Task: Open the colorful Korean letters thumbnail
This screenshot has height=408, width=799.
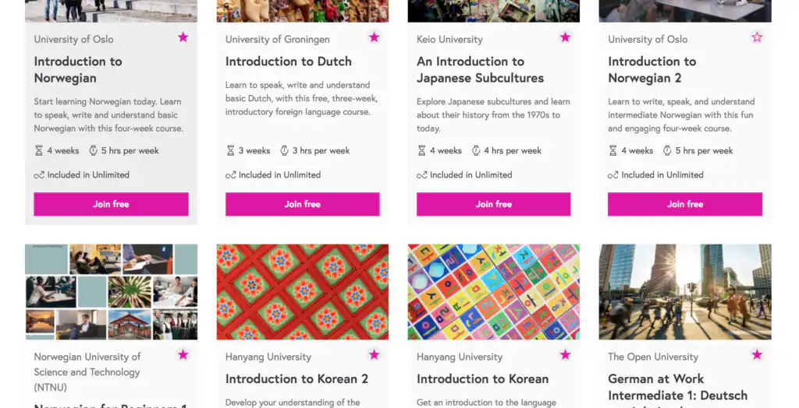Action: pyautogui.click(x=493, y=291)
